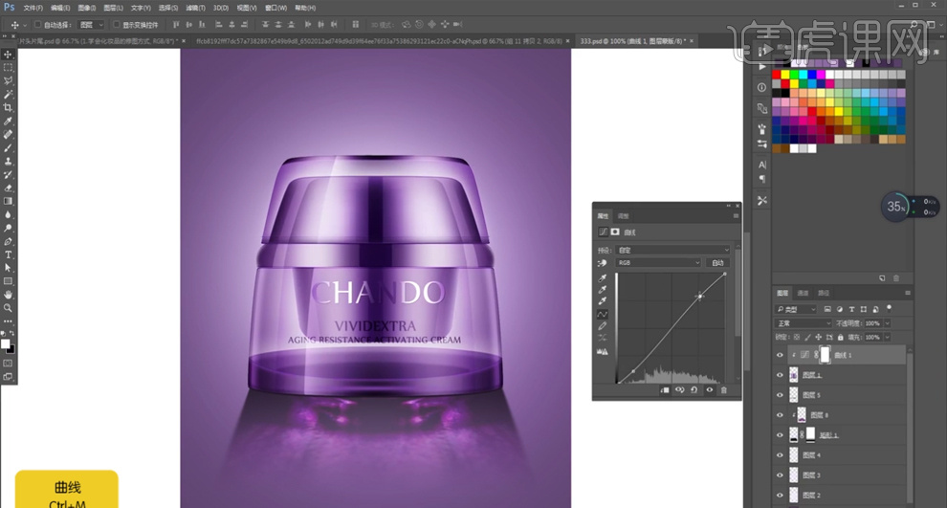This screenshot has height=508, width=947.
Task: Select the Move tool in the toolbox
Action: point(8,55)
